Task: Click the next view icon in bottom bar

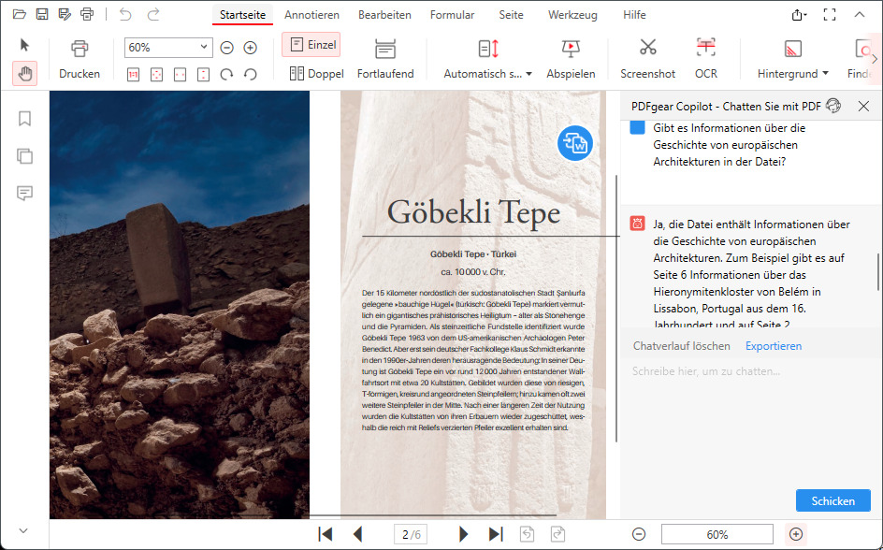Action: [x=557, y=534]
